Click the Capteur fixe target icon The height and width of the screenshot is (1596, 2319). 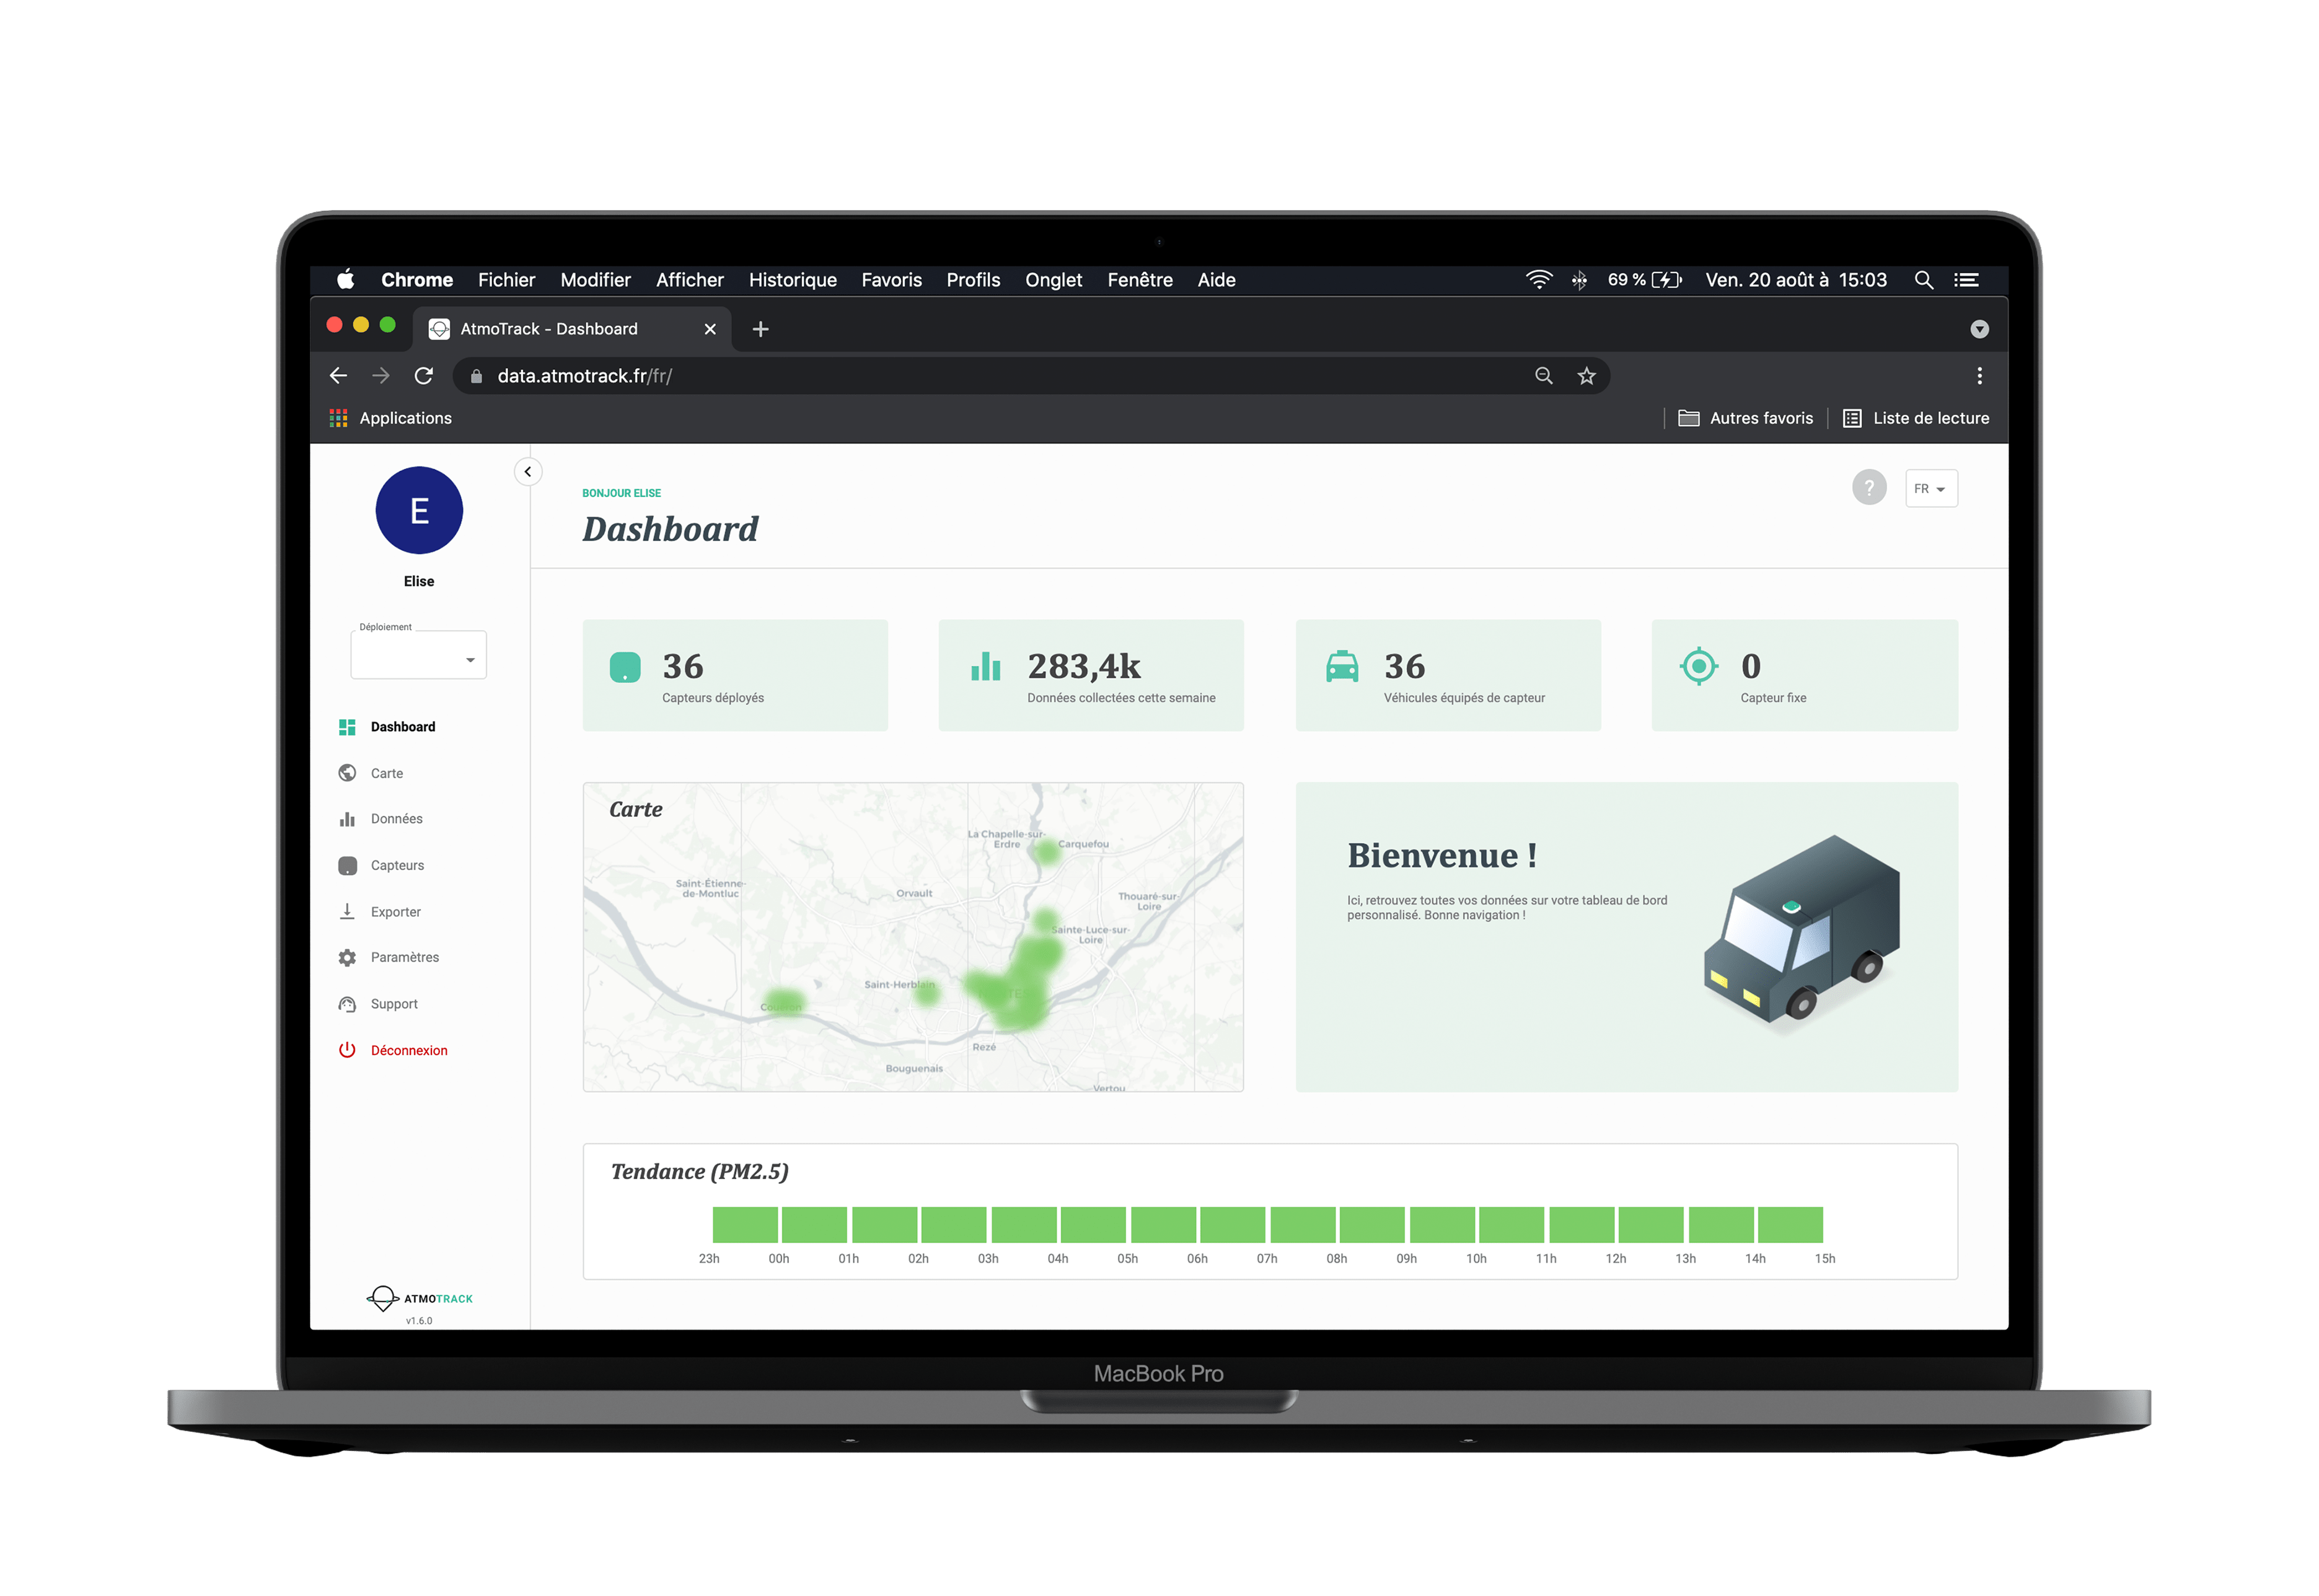[x=1698, y=666]
